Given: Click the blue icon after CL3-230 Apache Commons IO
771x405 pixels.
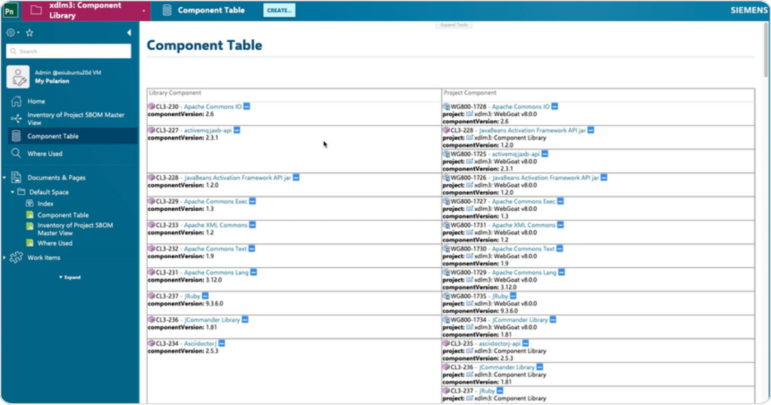Looking at the screenshot, I should (247, 107).
